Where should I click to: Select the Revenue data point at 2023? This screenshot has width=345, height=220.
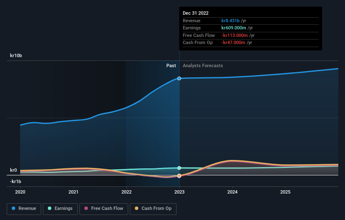[179, 79]
